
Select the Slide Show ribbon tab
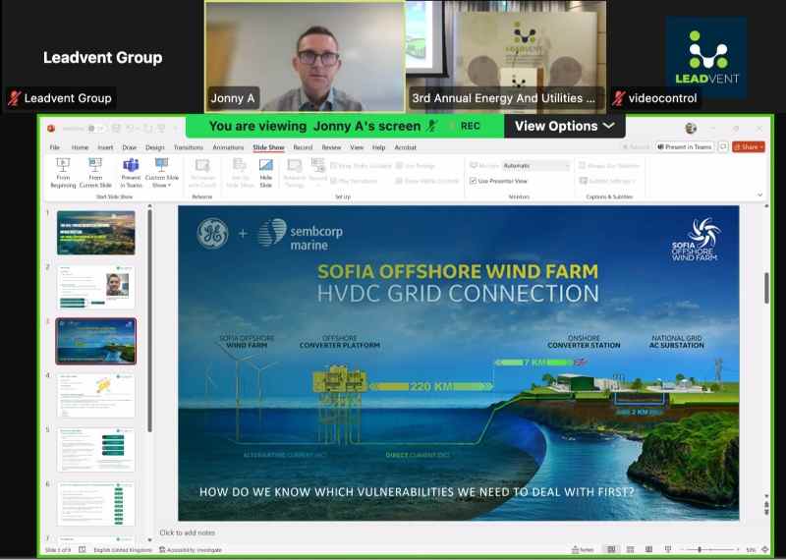click(x=268, y=147)
